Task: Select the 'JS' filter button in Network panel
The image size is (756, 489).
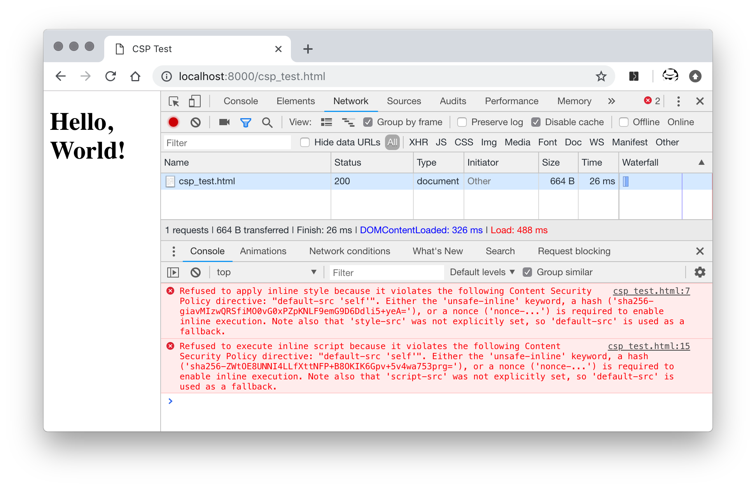Action: [x=441, y=143]
